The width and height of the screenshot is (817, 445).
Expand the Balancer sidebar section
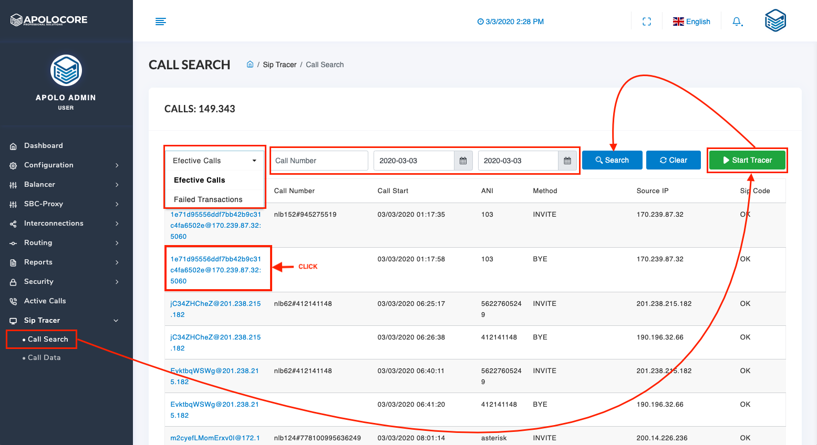pyautogui.click(x=64, y=184)
